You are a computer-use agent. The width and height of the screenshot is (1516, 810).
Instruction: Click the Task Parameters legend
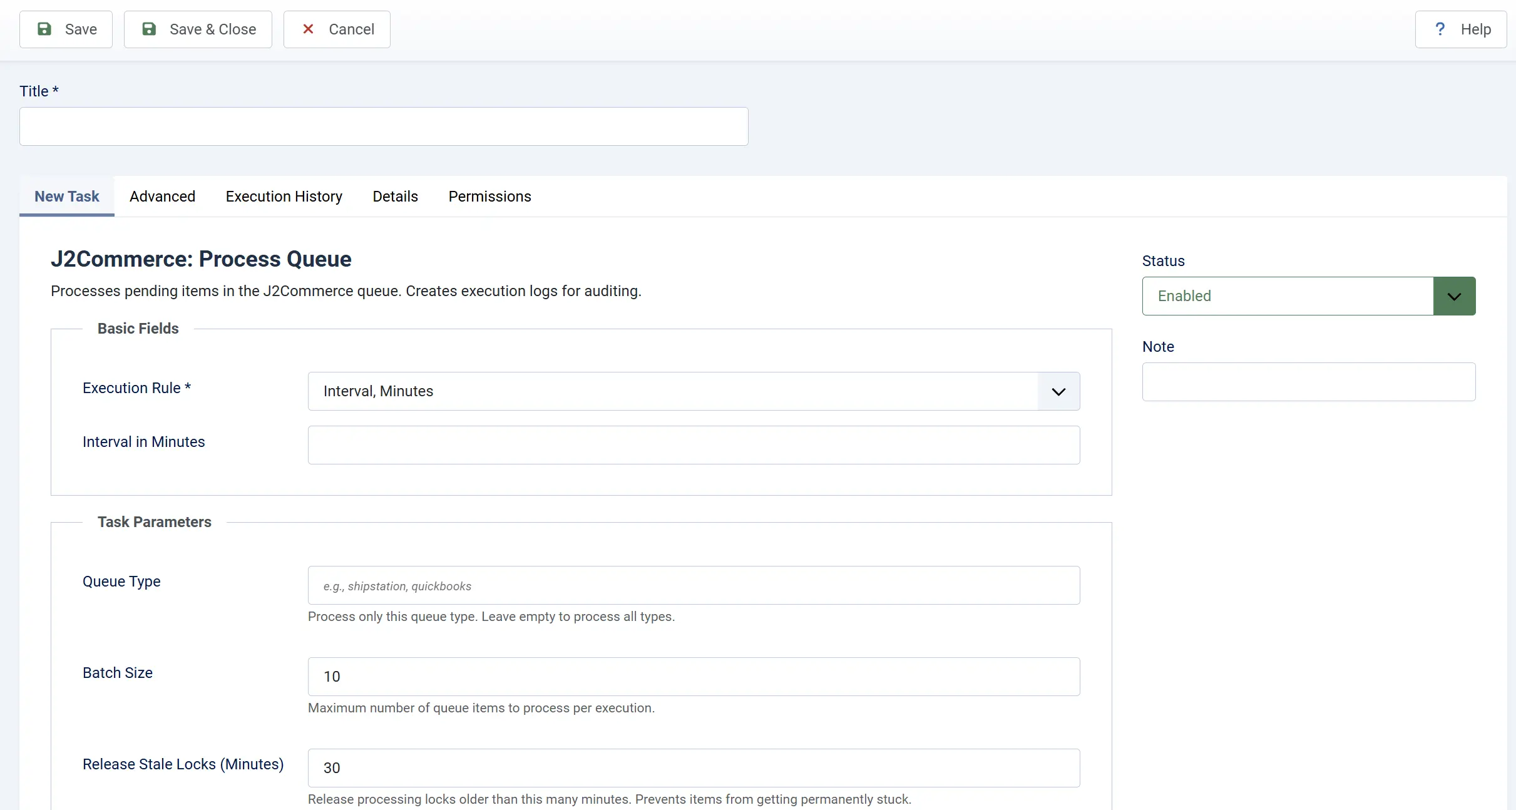point(155,522)
